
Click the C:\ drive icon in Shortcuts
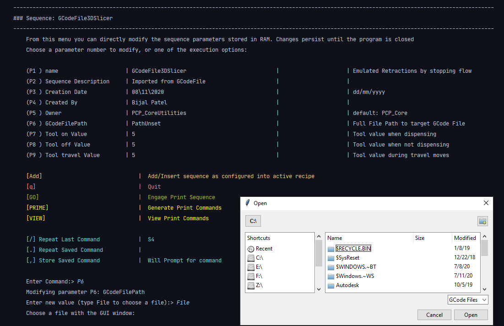click(251, 258)
